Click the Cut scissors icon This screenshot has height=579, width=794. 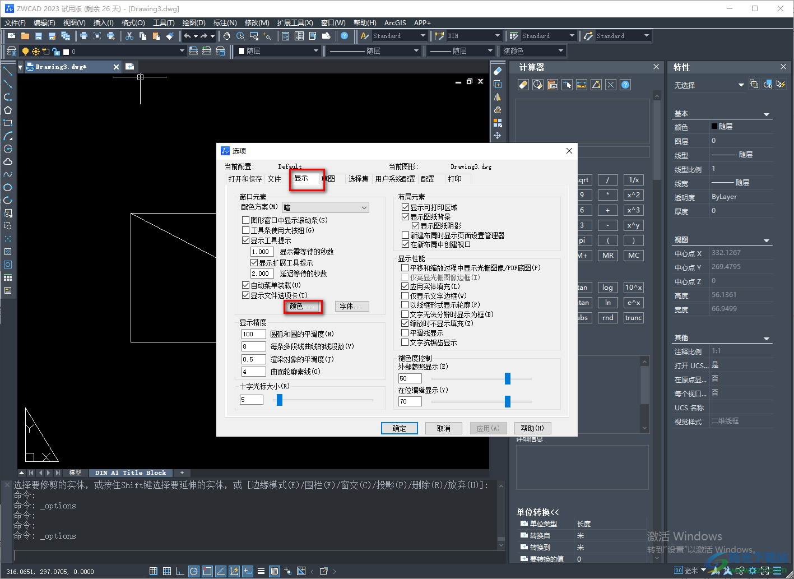tap(129, 36)
